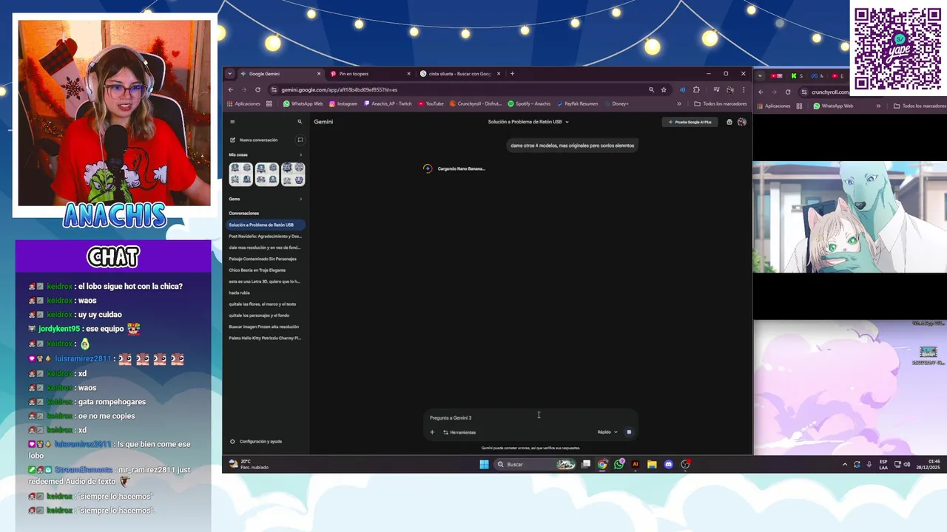Show more bookmarks chevron in Gemini window
The width and height of the screenshot is (947, 532).
[679, 103]
